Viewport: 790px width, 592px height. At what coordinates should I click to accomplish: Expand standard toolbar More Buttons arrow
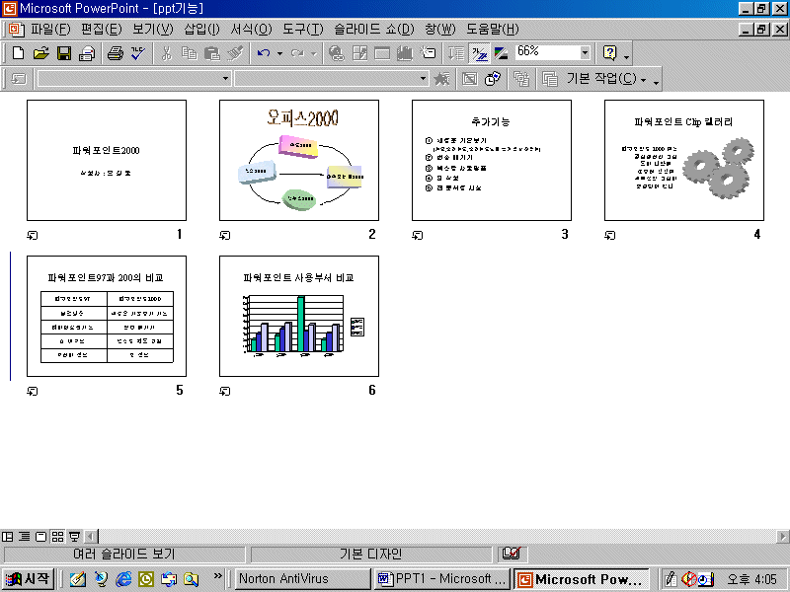coord(626,55)
